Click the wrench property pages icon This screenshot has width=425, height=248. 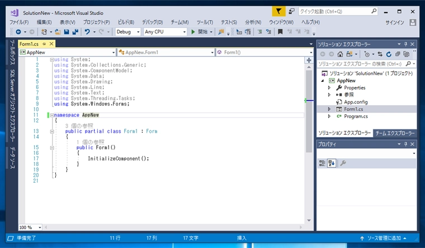(x=343, y=163)
